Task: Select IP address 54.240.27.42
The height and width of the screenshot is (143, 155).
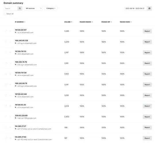Action: coord(21,137)
